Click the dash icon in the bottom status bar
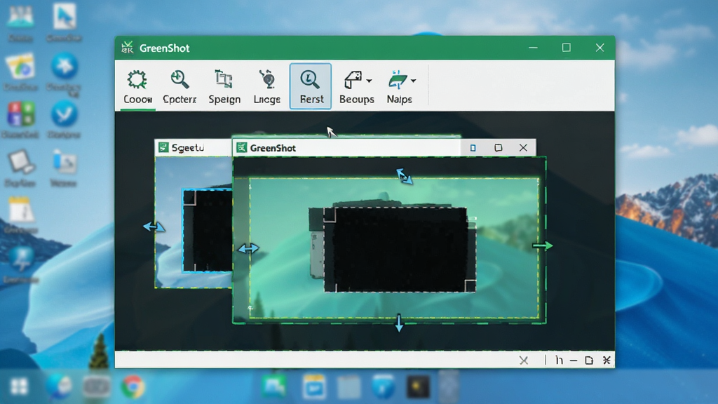This screenshot has height=404, width=718. (574, 361)
